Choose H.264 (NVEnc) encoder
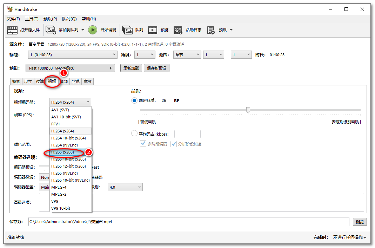The image size is (375, 248). pos(70,145)
